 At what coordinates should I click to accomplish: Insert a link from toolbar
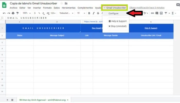click(x=152, y=13)
